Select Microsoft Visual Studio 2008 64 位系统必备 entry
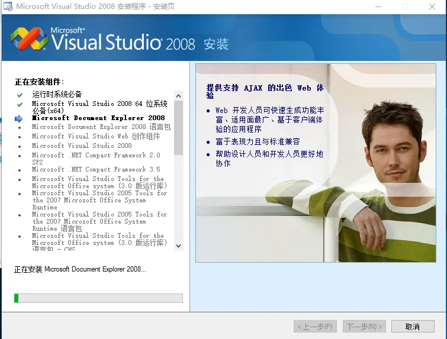 click(x=99, y=107)
